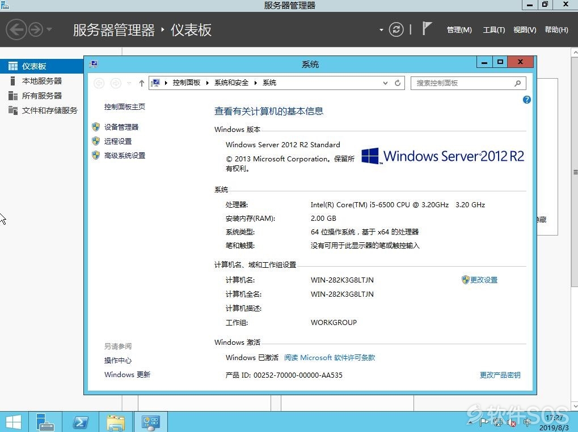Click the 所有服务器 icon
This screenshot has width=578, height=432.
pyautogui.click(x=13, y=96)
